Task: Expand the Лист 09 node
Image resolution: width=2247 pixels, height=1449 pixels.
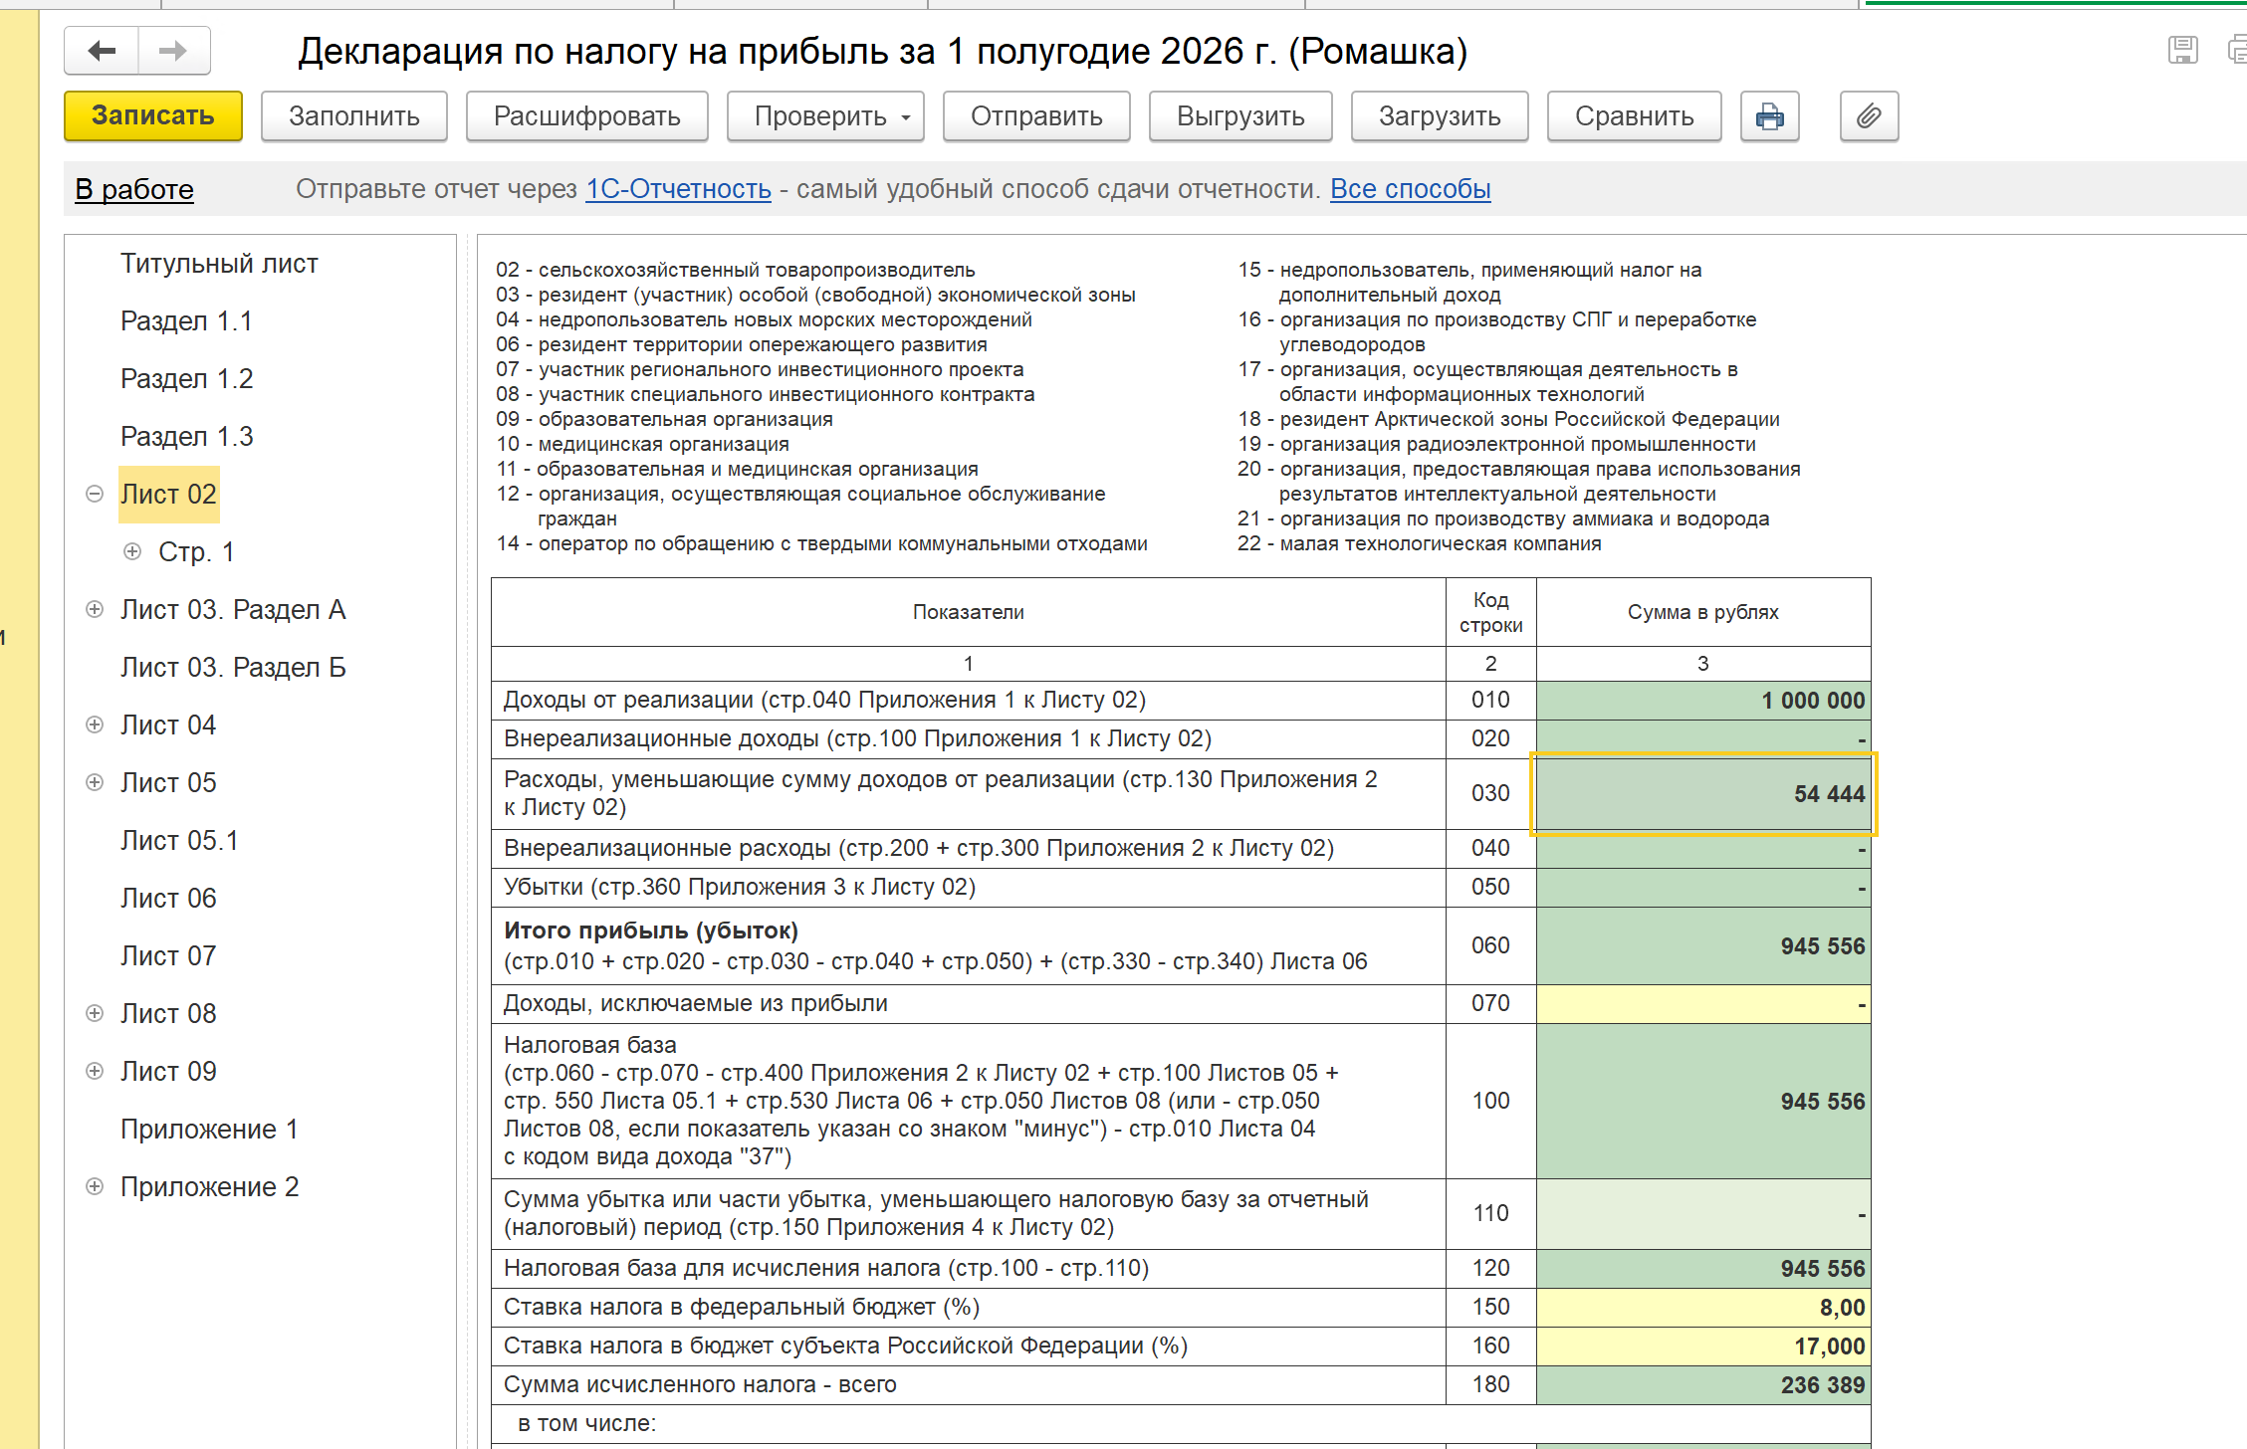Action: [95, 1072]
